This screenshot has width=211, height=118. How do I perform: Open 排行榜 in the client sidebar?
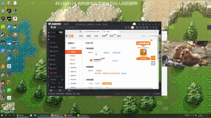click(53, 69)
